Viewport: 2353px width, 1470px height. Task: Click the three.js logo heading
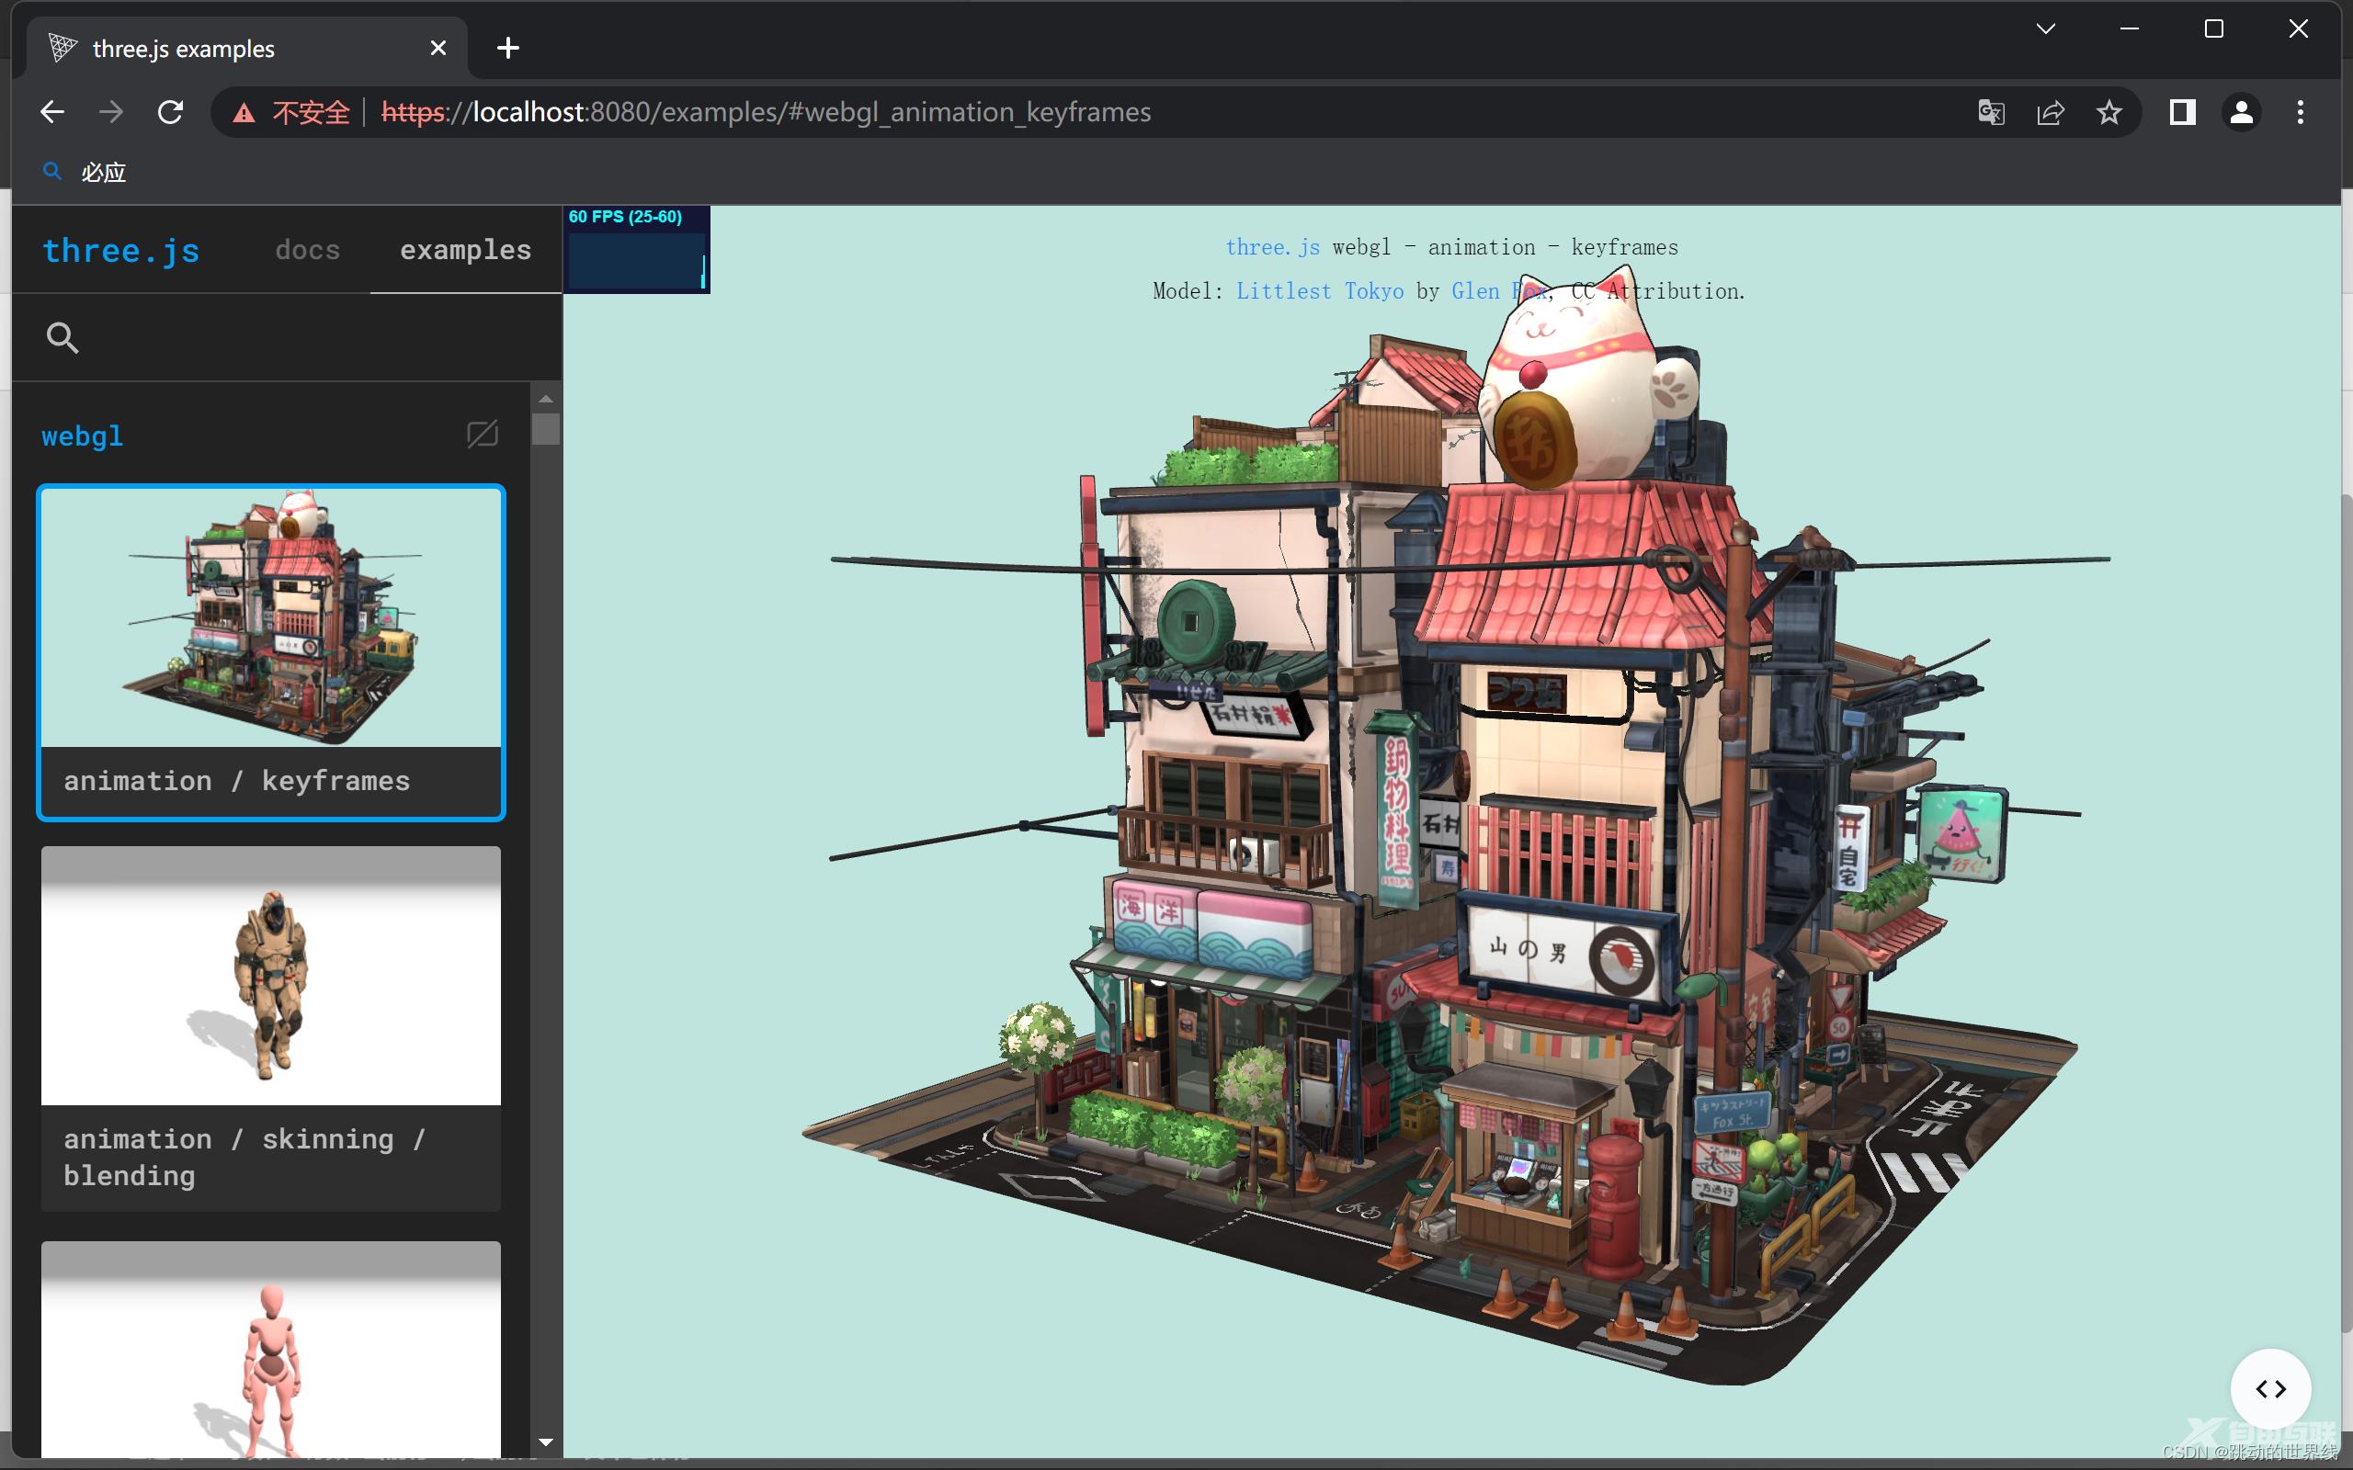pyautogui.click(x=121, y=251)
